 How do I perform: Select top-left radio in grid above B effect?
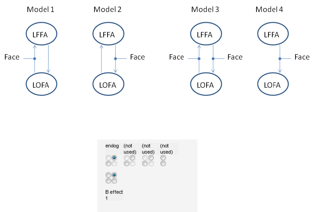[x=108, y=175]
